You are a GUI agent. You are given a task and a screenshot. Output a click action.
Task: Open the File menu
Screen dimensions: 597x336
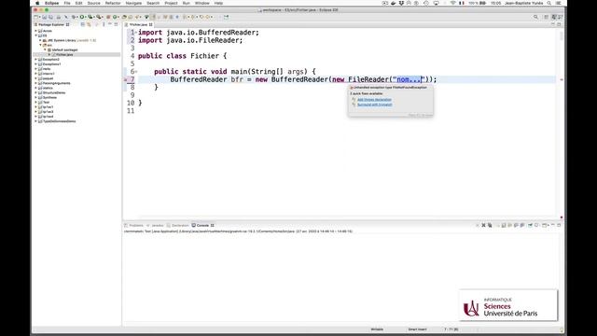pyautogui.click(x=67, y=3)
